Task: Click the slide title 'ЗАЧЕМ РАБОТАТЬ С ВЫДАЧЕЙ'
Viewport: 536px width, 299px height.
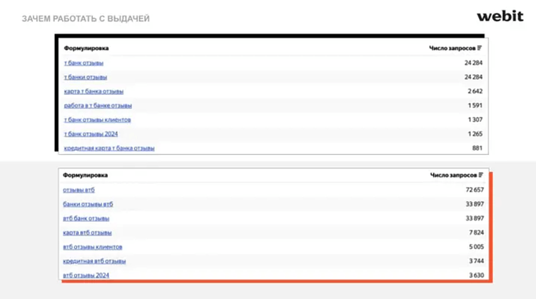Action: tap(86, 19)
